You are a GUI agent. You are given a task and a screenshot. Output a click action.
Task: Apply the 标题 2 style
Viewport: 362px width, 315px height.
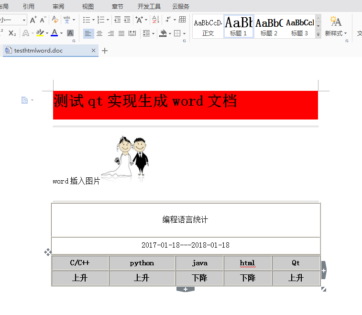tap(269, 27)
